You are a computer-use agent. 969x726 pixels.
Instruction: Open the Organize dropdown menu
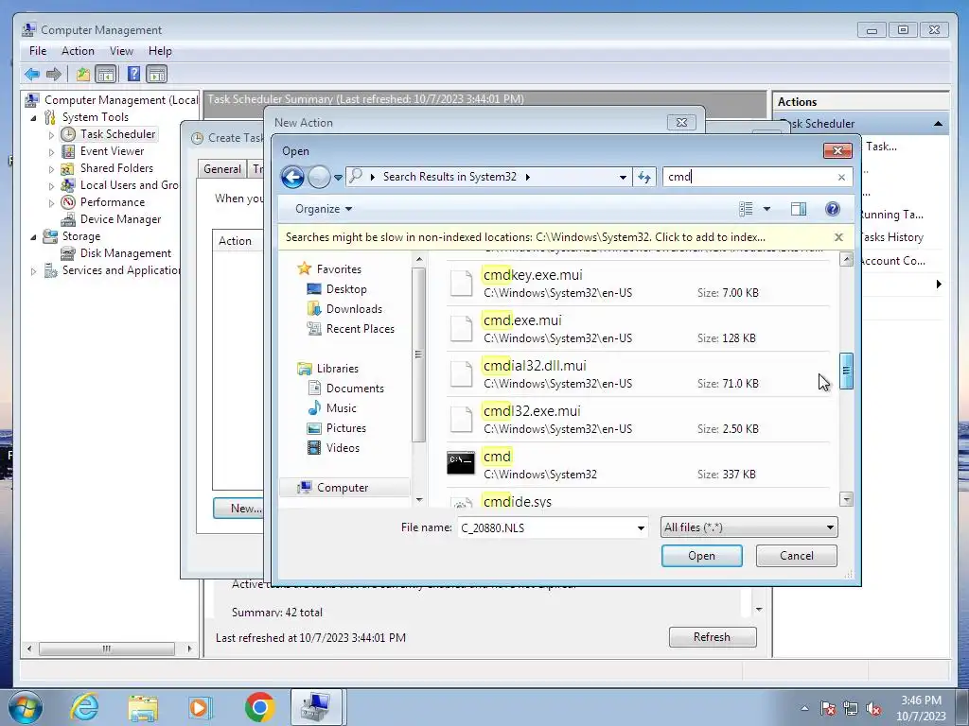[324, 209]
